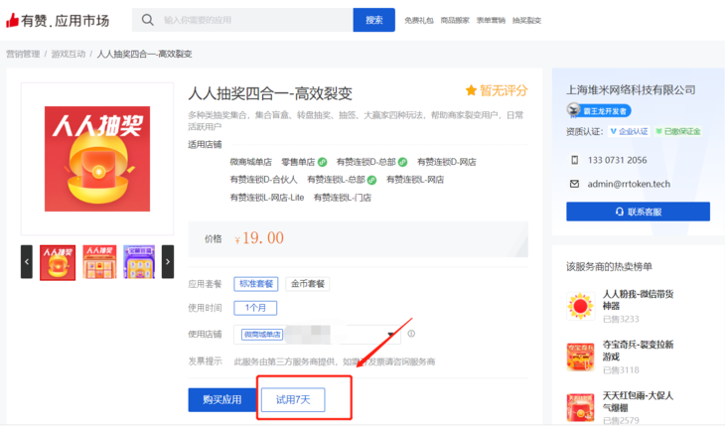Select the second blind-box grid thumbnail
This screenshot has height=430, width=725.
click(x=99, y=262)
